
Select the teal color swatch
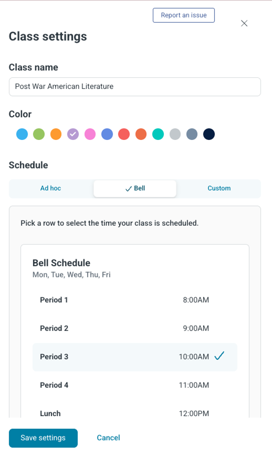pyautogui.click(x=158, y=134)
